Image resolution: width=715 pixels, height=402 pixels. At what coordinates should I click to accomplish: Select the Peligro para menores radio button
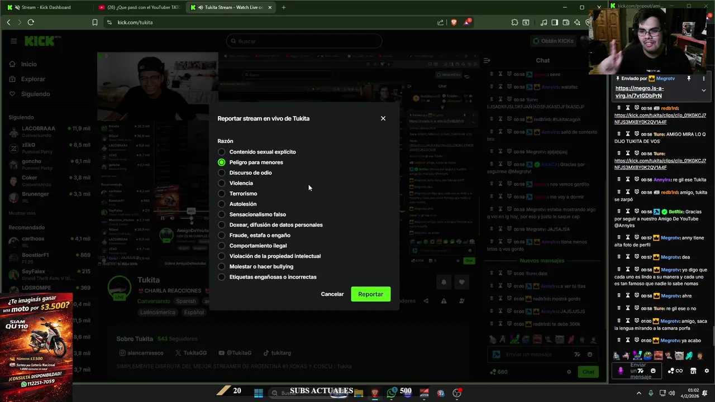222,162
